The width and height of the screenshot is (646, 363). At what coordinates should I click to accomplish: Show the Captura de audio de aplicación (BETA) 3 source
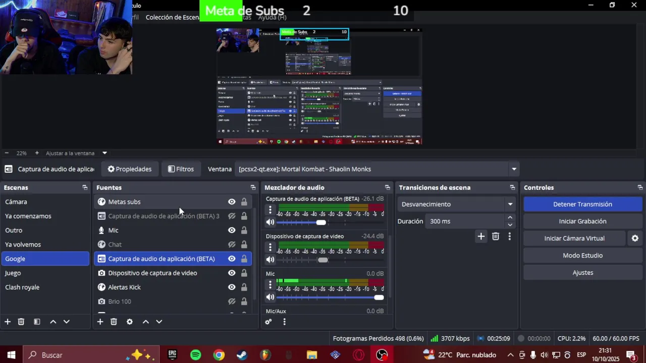click(x=232, y=216)
